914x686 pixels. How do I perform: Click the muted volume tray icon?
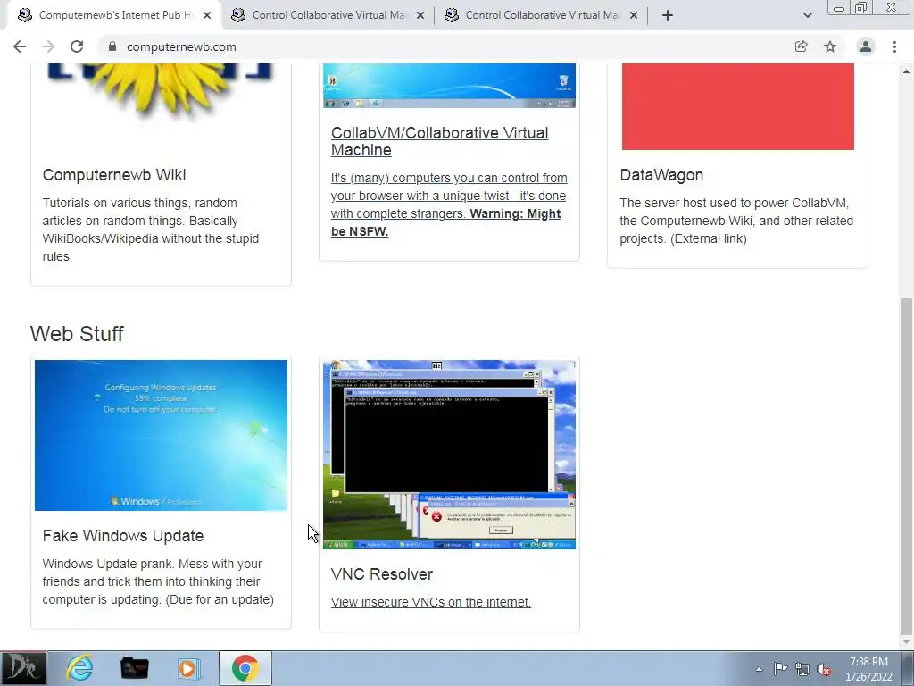coord(824,669)
